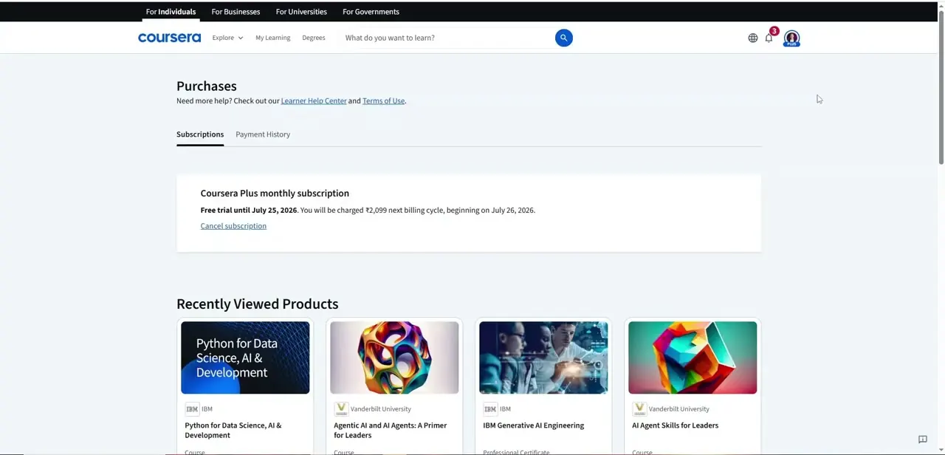Open the Learner Help Center link
The width and height of the screenshot is (945, 455).
click(314, 100)
